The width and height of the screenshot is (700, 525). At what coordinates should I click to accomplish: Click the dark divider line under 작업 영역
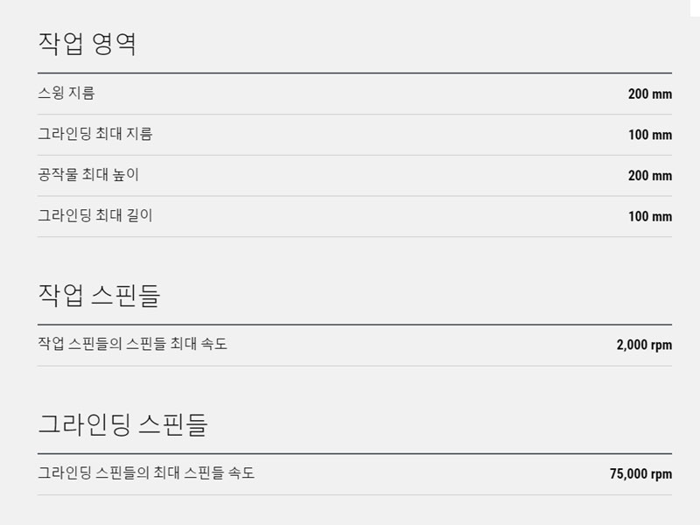pos(355,73)
